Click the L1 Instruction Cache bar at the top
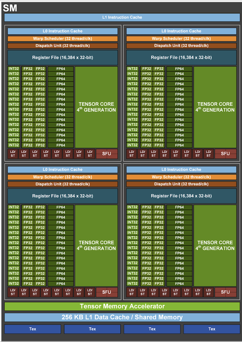This screenshot has height=342, width=242. click(121, 17)
